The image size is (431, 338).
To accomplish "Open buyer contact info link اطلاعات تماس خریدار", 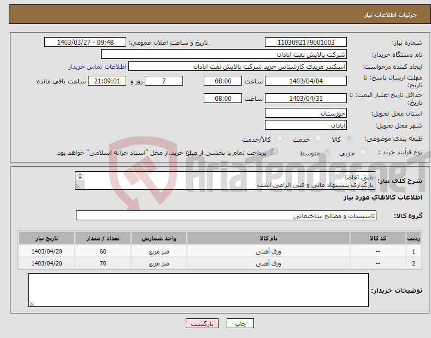I will click(97, 67).
